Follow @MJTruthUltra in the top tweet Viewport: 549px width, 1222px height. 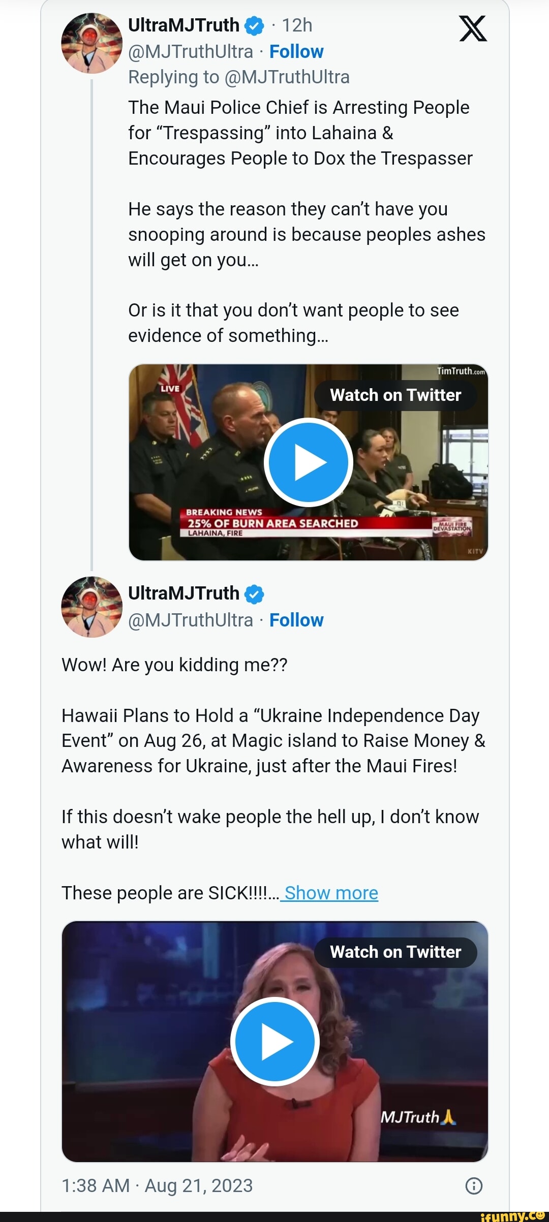pos(296,52)
